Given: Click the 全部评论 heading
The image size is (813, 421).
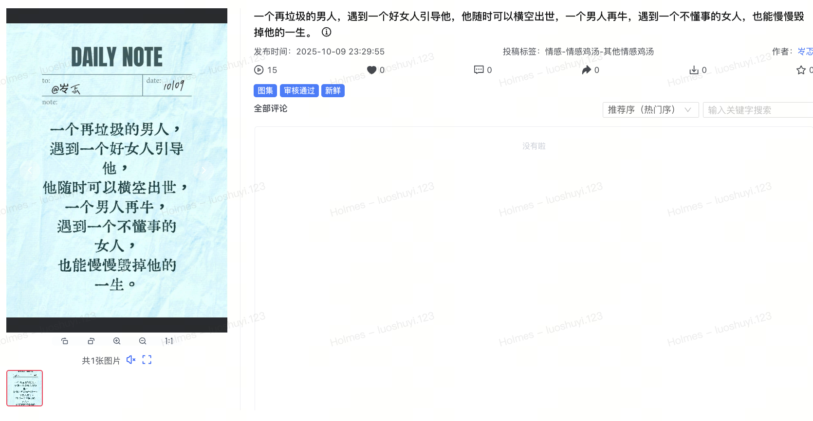Looking at the screenshot, I should click(271, 108).
